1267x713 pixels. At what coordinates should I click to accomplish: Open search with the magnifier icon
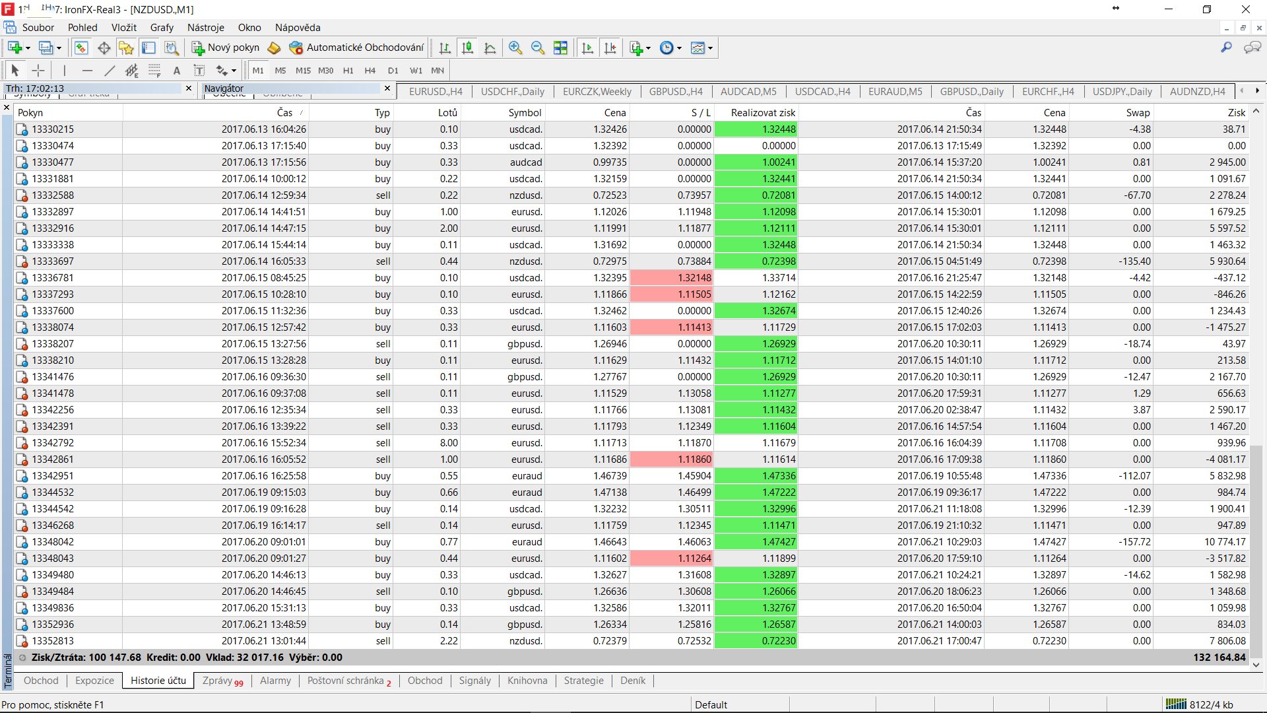(1226, 48)
